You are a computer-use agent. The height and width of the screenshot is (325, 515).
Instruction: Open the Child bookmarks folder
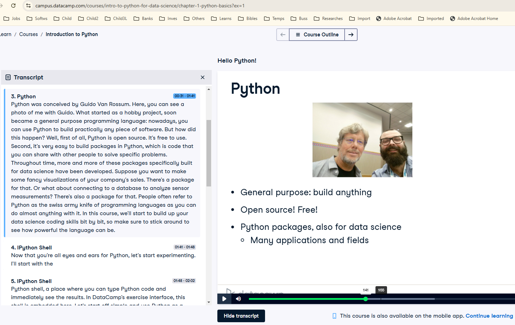point(63,19)
